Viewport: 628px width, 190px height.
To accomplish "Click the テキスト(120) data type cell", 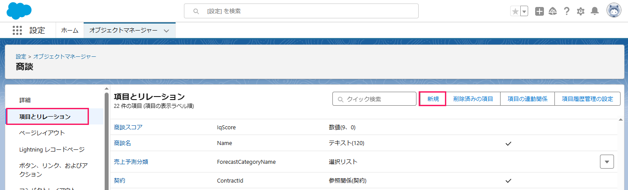I will [x=346, y=143].
